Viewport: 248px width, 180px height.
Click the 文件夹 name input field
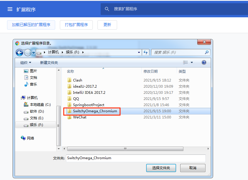pyautogui.click(x=136, y=158)
